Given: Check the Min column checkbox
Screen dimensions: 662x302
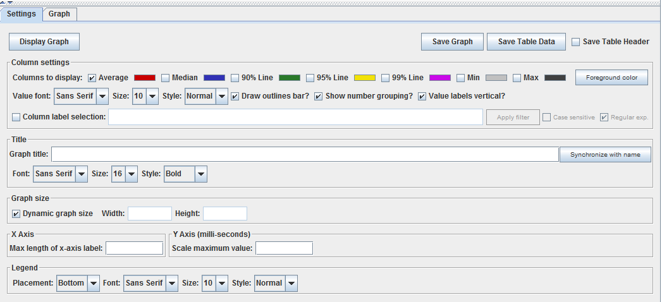Looking at the screenshot, I should click(460, 78).
